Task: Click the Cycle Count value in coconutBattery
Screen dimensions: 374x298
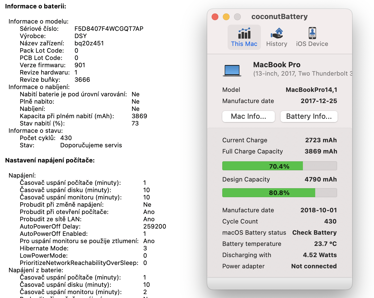Action: click(x=330, y=222)
